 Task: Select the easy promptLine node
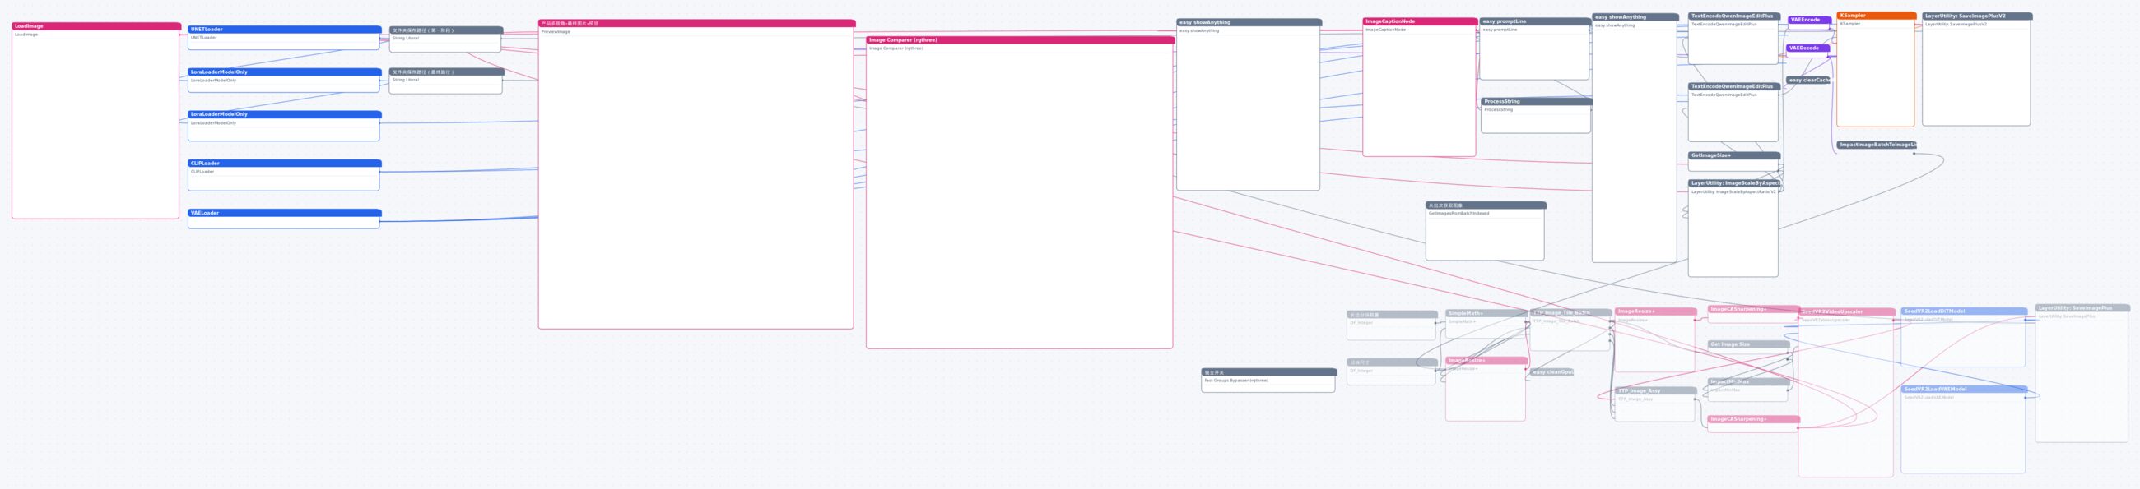pyautogui.click(x=1534, y=49)
